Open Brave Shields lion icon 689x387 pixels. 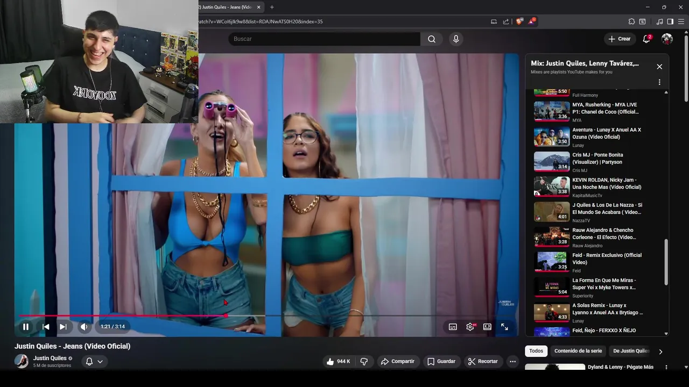point(519,21)
